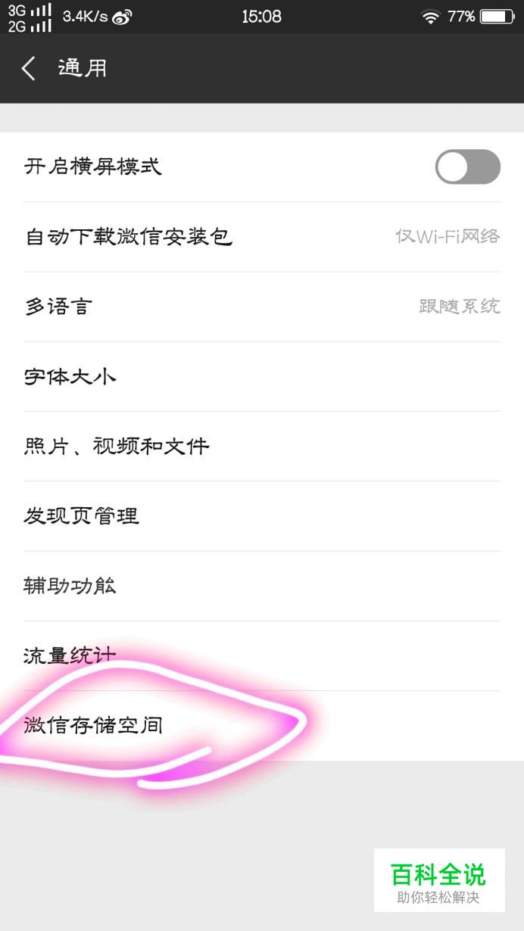Tap the 百科全说 watermark logo

(x=438, y=880)
